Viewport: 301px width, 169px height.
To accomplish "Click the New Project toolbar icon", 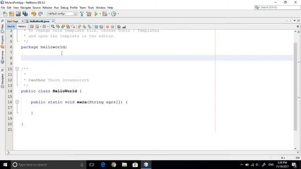I will point(11,14).
